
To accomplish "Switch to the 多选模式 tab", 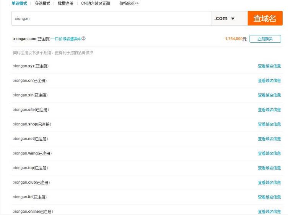I will pos(42,3).
